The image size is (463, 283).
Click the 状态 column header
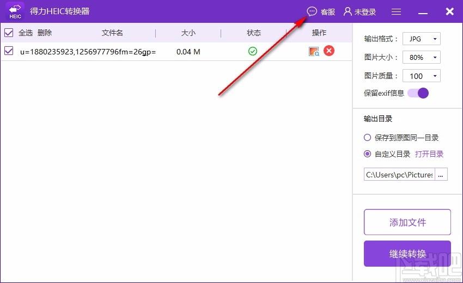click(x=254, y=33)
